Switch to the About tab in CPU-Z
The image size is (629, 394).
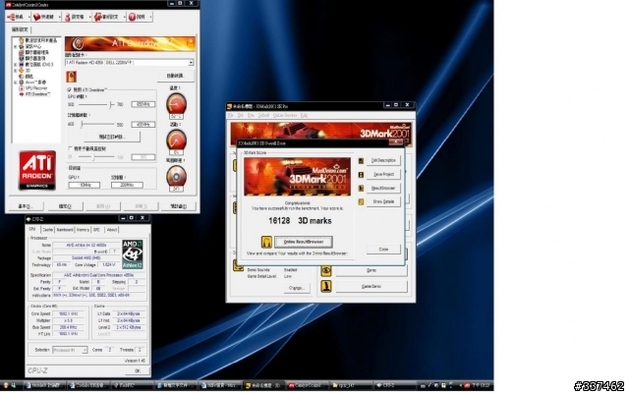(111, 230)
